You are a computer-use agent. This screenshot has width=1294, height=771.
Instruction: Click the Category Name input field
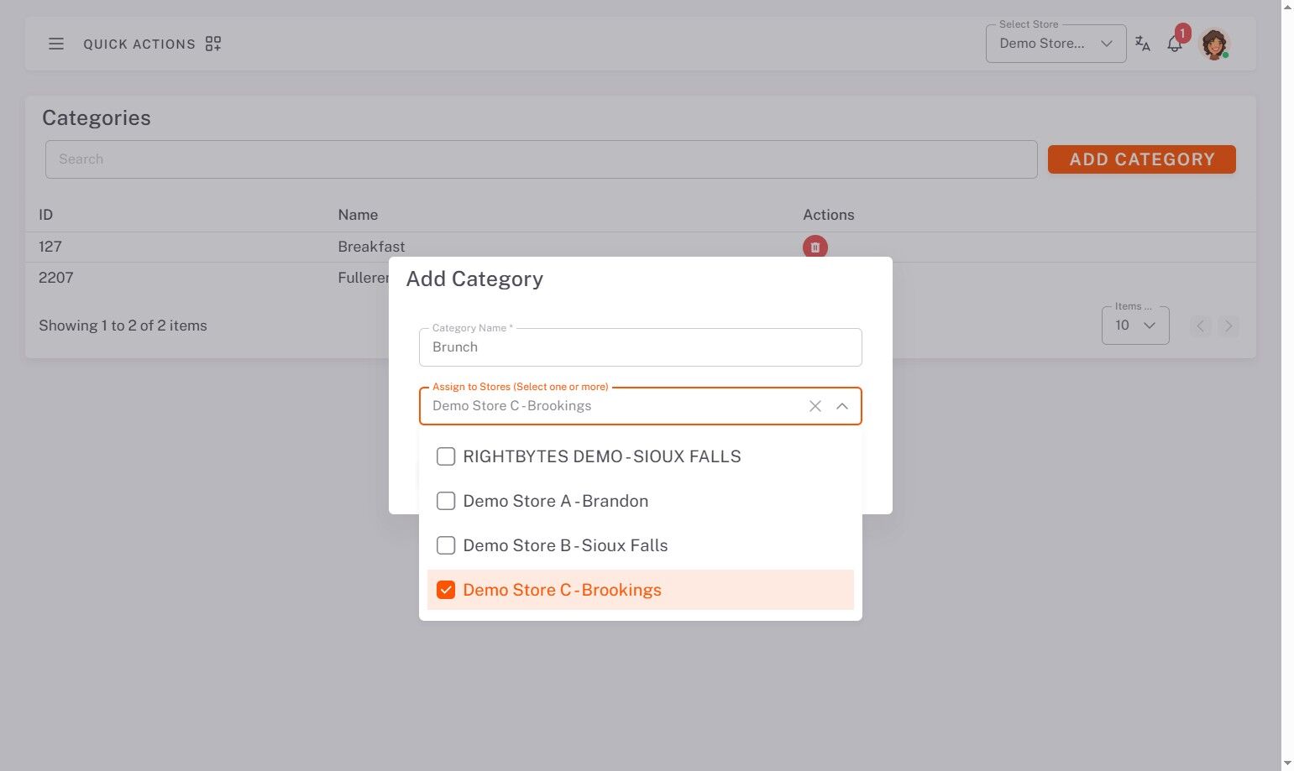click(640, 347)
